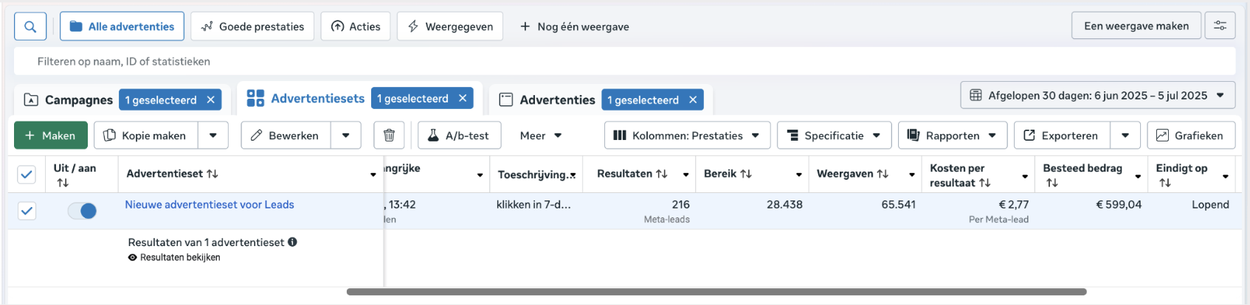The image size is (1250, 305).
Task: Sort by Uit / aan column arrows
Action: click(x=62, y=183)
